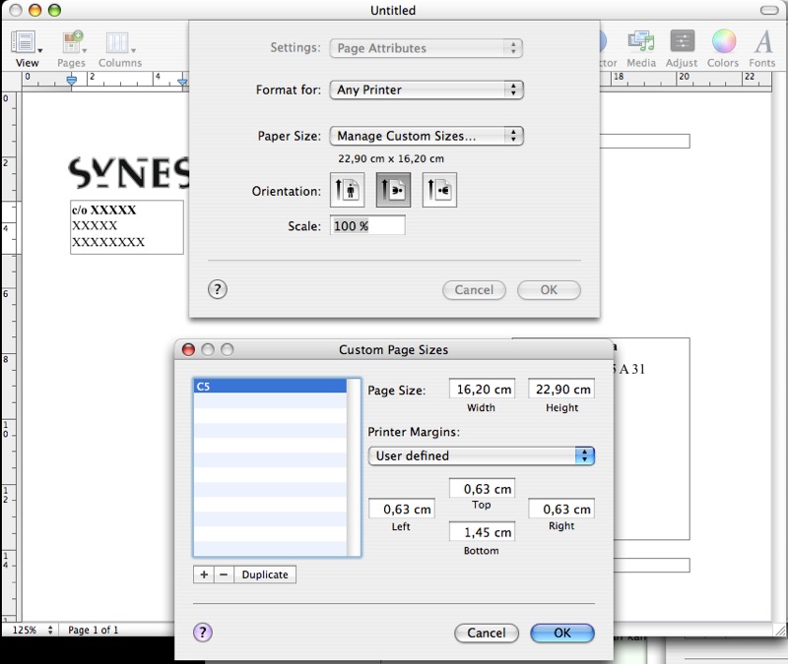
Task: Open the Colors picker
Action: (x=723, y=48)
